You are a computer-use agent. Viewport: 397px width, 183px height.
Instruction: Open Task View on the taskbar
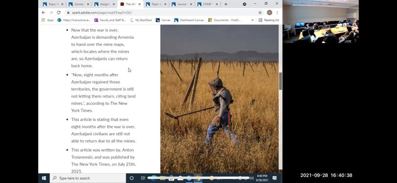(x=143, y=178)
